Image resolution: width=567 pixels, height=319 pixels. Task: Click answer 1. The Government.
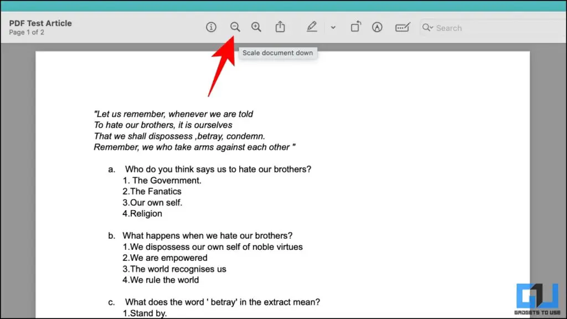coord(162,180)
